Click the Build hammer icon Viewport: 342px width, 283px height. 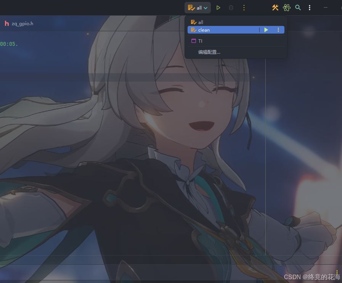click(x=275, y=8)
